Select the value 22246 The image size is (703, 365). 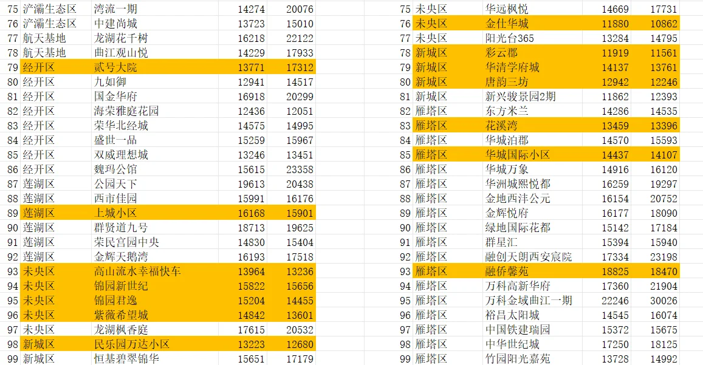coord(615,301)
